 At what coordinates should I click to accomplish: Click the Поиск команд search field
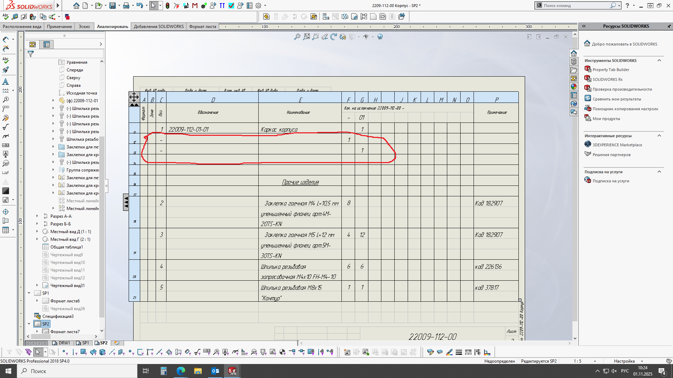point(575,6)
